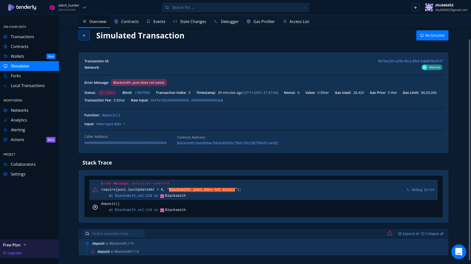Switch to the Debugger tab

[226, 21]
